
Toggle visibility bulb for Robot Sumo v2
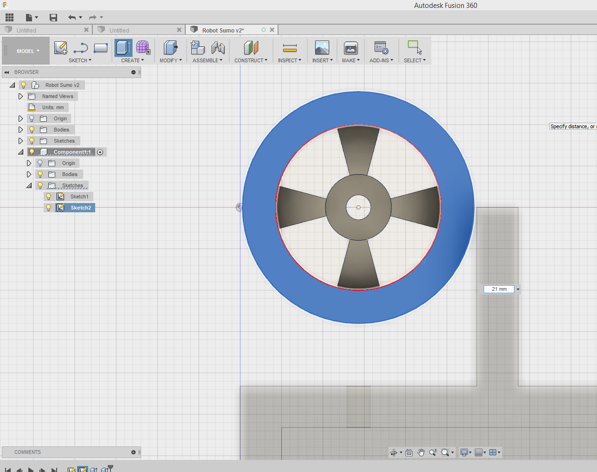point(23,85)
